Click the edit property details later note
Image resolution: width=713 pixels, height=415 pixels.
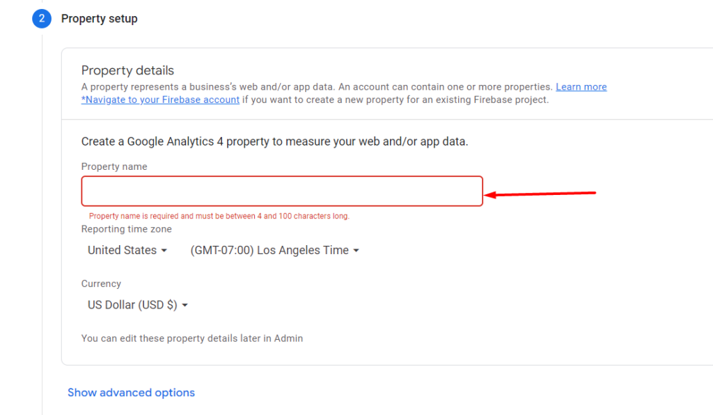coord(192,338)
